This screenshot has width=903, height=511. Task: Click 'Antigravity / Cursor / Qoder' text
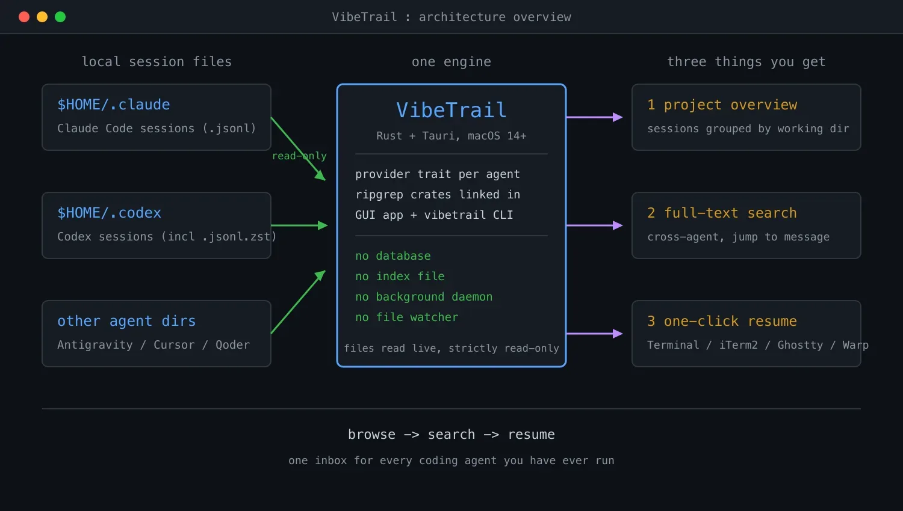[x=154, y=344]
